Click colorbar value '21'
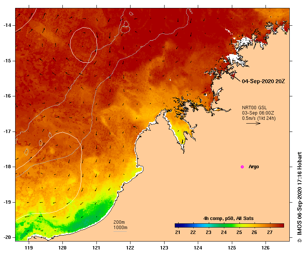306x254 pixels. pyautogui.click(x=178, y=232)
